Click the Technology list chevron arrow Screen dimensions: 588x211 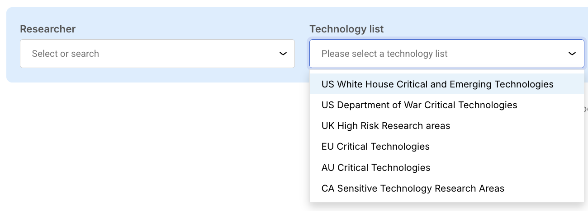572,54
